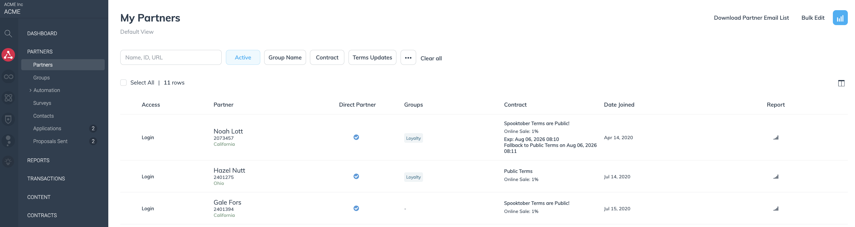This screenshot has width=855, height=227.
Task: Open partner Noah Lott
Action: point(228,131)
